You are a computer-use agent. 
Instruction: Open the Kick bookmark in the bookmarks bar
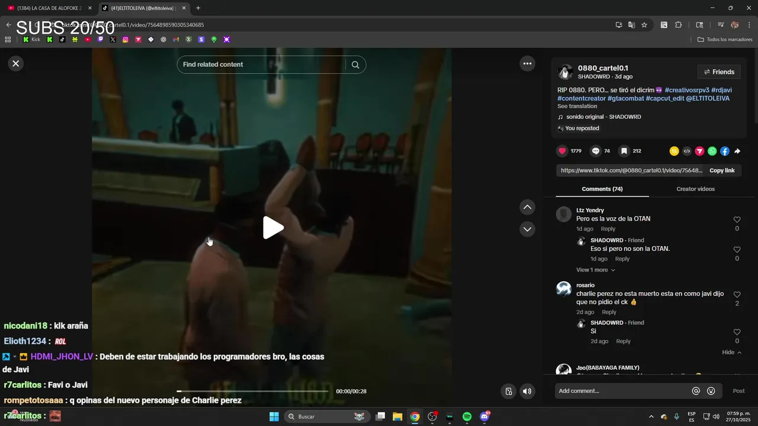(x=31, y=40)
